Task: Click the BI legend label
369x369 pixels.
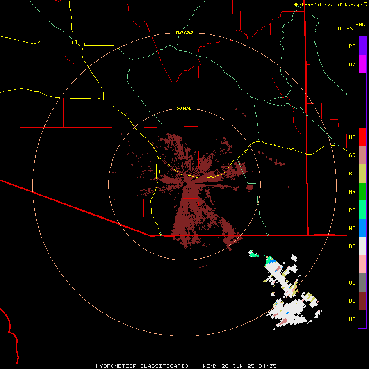Action: point(352,301)
